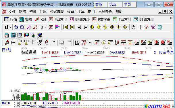175x108 pixels.
Task: Toggle the 极 channel indicator button
Action: (x=51, y=27)
